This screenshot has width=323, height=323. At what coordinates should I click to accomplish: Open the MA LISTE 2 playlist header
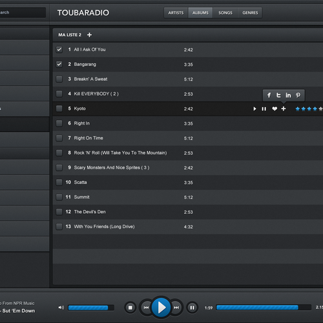point(70,35)
